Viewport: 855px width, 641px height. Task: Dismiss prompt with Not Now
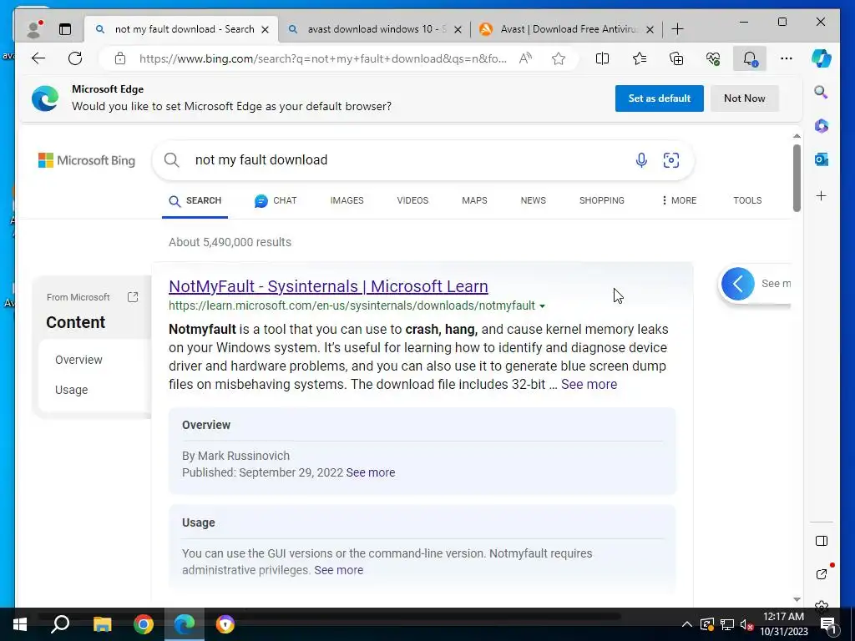coord(744,98)
